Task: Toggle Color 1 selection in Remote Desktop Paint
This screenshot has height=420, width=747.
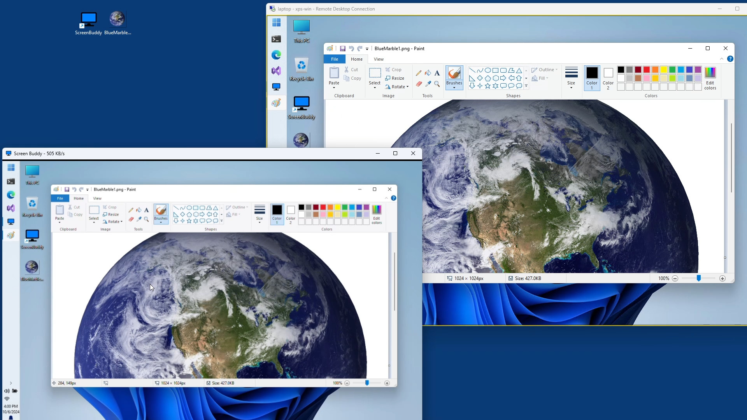Action: point(592,78)
